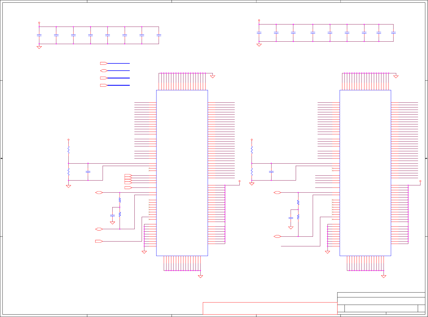
Task: Select the bottom blue bus port symbol
Action: tap(104, 85)
